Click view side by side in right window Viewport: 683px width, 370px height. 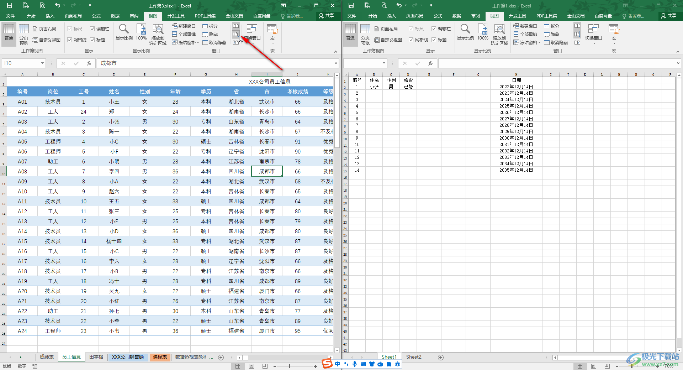(x=577, y=26)
